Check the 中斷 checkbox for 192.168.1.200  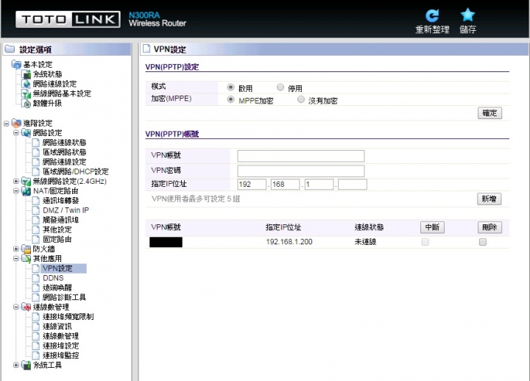425,242
